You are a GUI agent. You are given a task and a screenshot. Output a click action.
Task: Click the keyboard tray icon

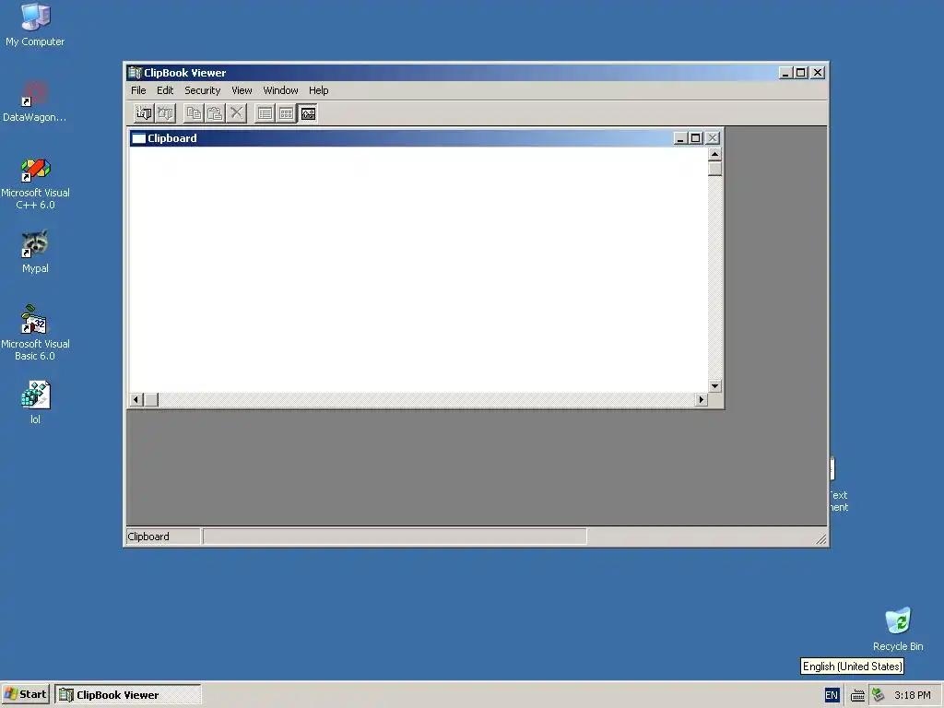[x=858, y=696]
